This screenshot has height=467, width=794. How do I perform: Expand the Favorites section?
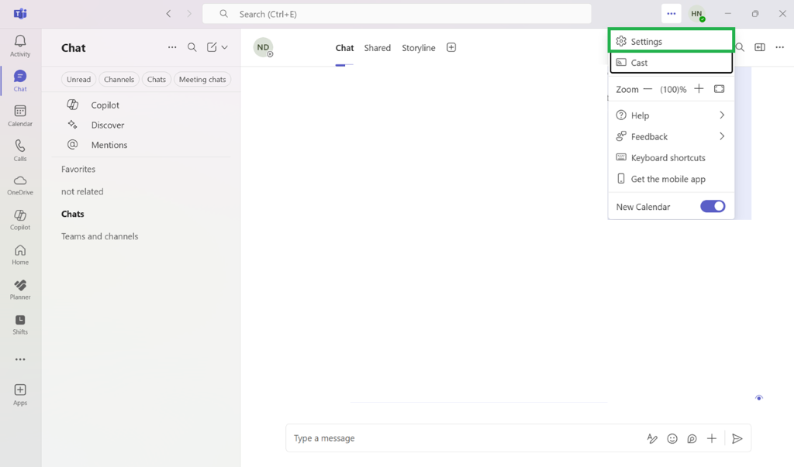(x=78, y=169)
